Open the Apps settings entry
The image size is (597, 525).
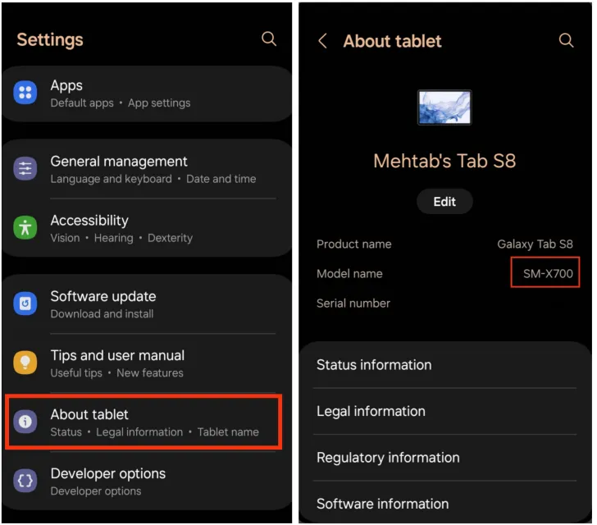tap(147, 94)
